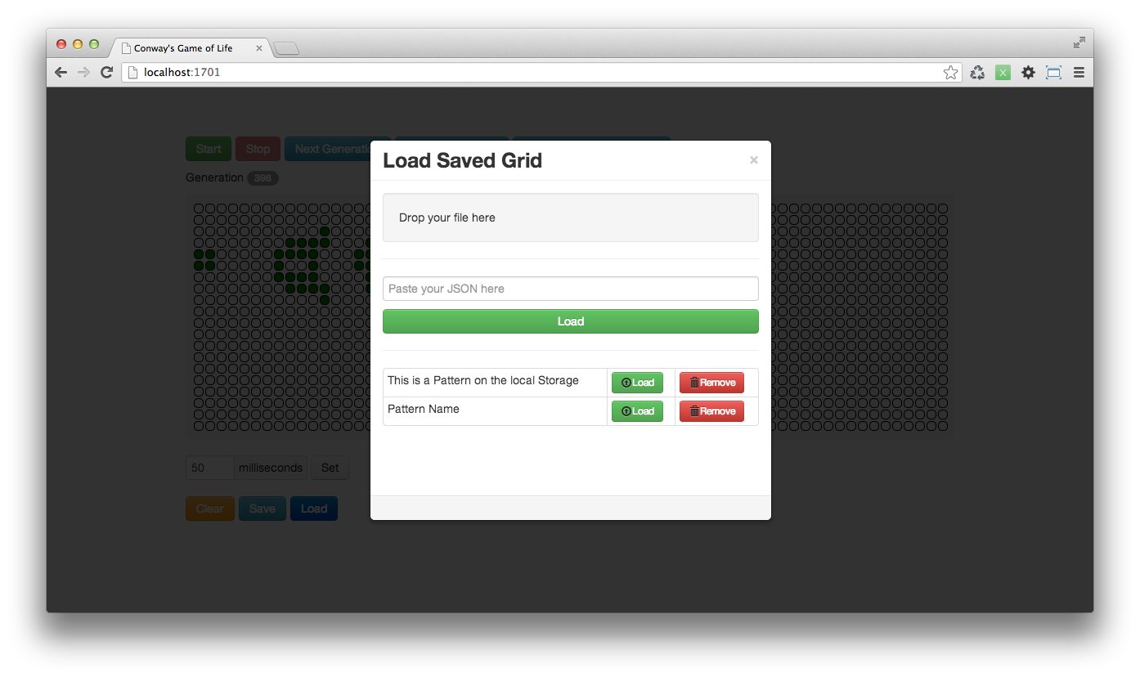1140x677 pixels.
Task: Click the browser forward arrow
Action: click(x=83, y=73)
